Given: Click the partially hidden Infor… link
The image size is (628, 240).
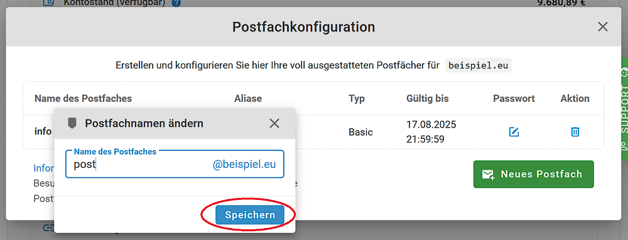Looking at the screenshot, I should 44,168.
